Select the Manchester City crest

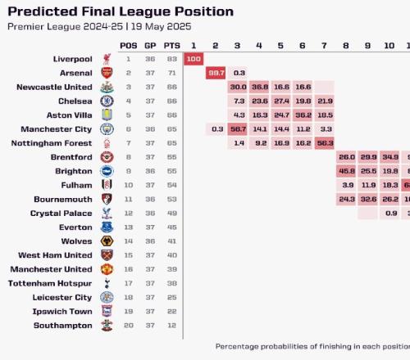coord(107,129)
